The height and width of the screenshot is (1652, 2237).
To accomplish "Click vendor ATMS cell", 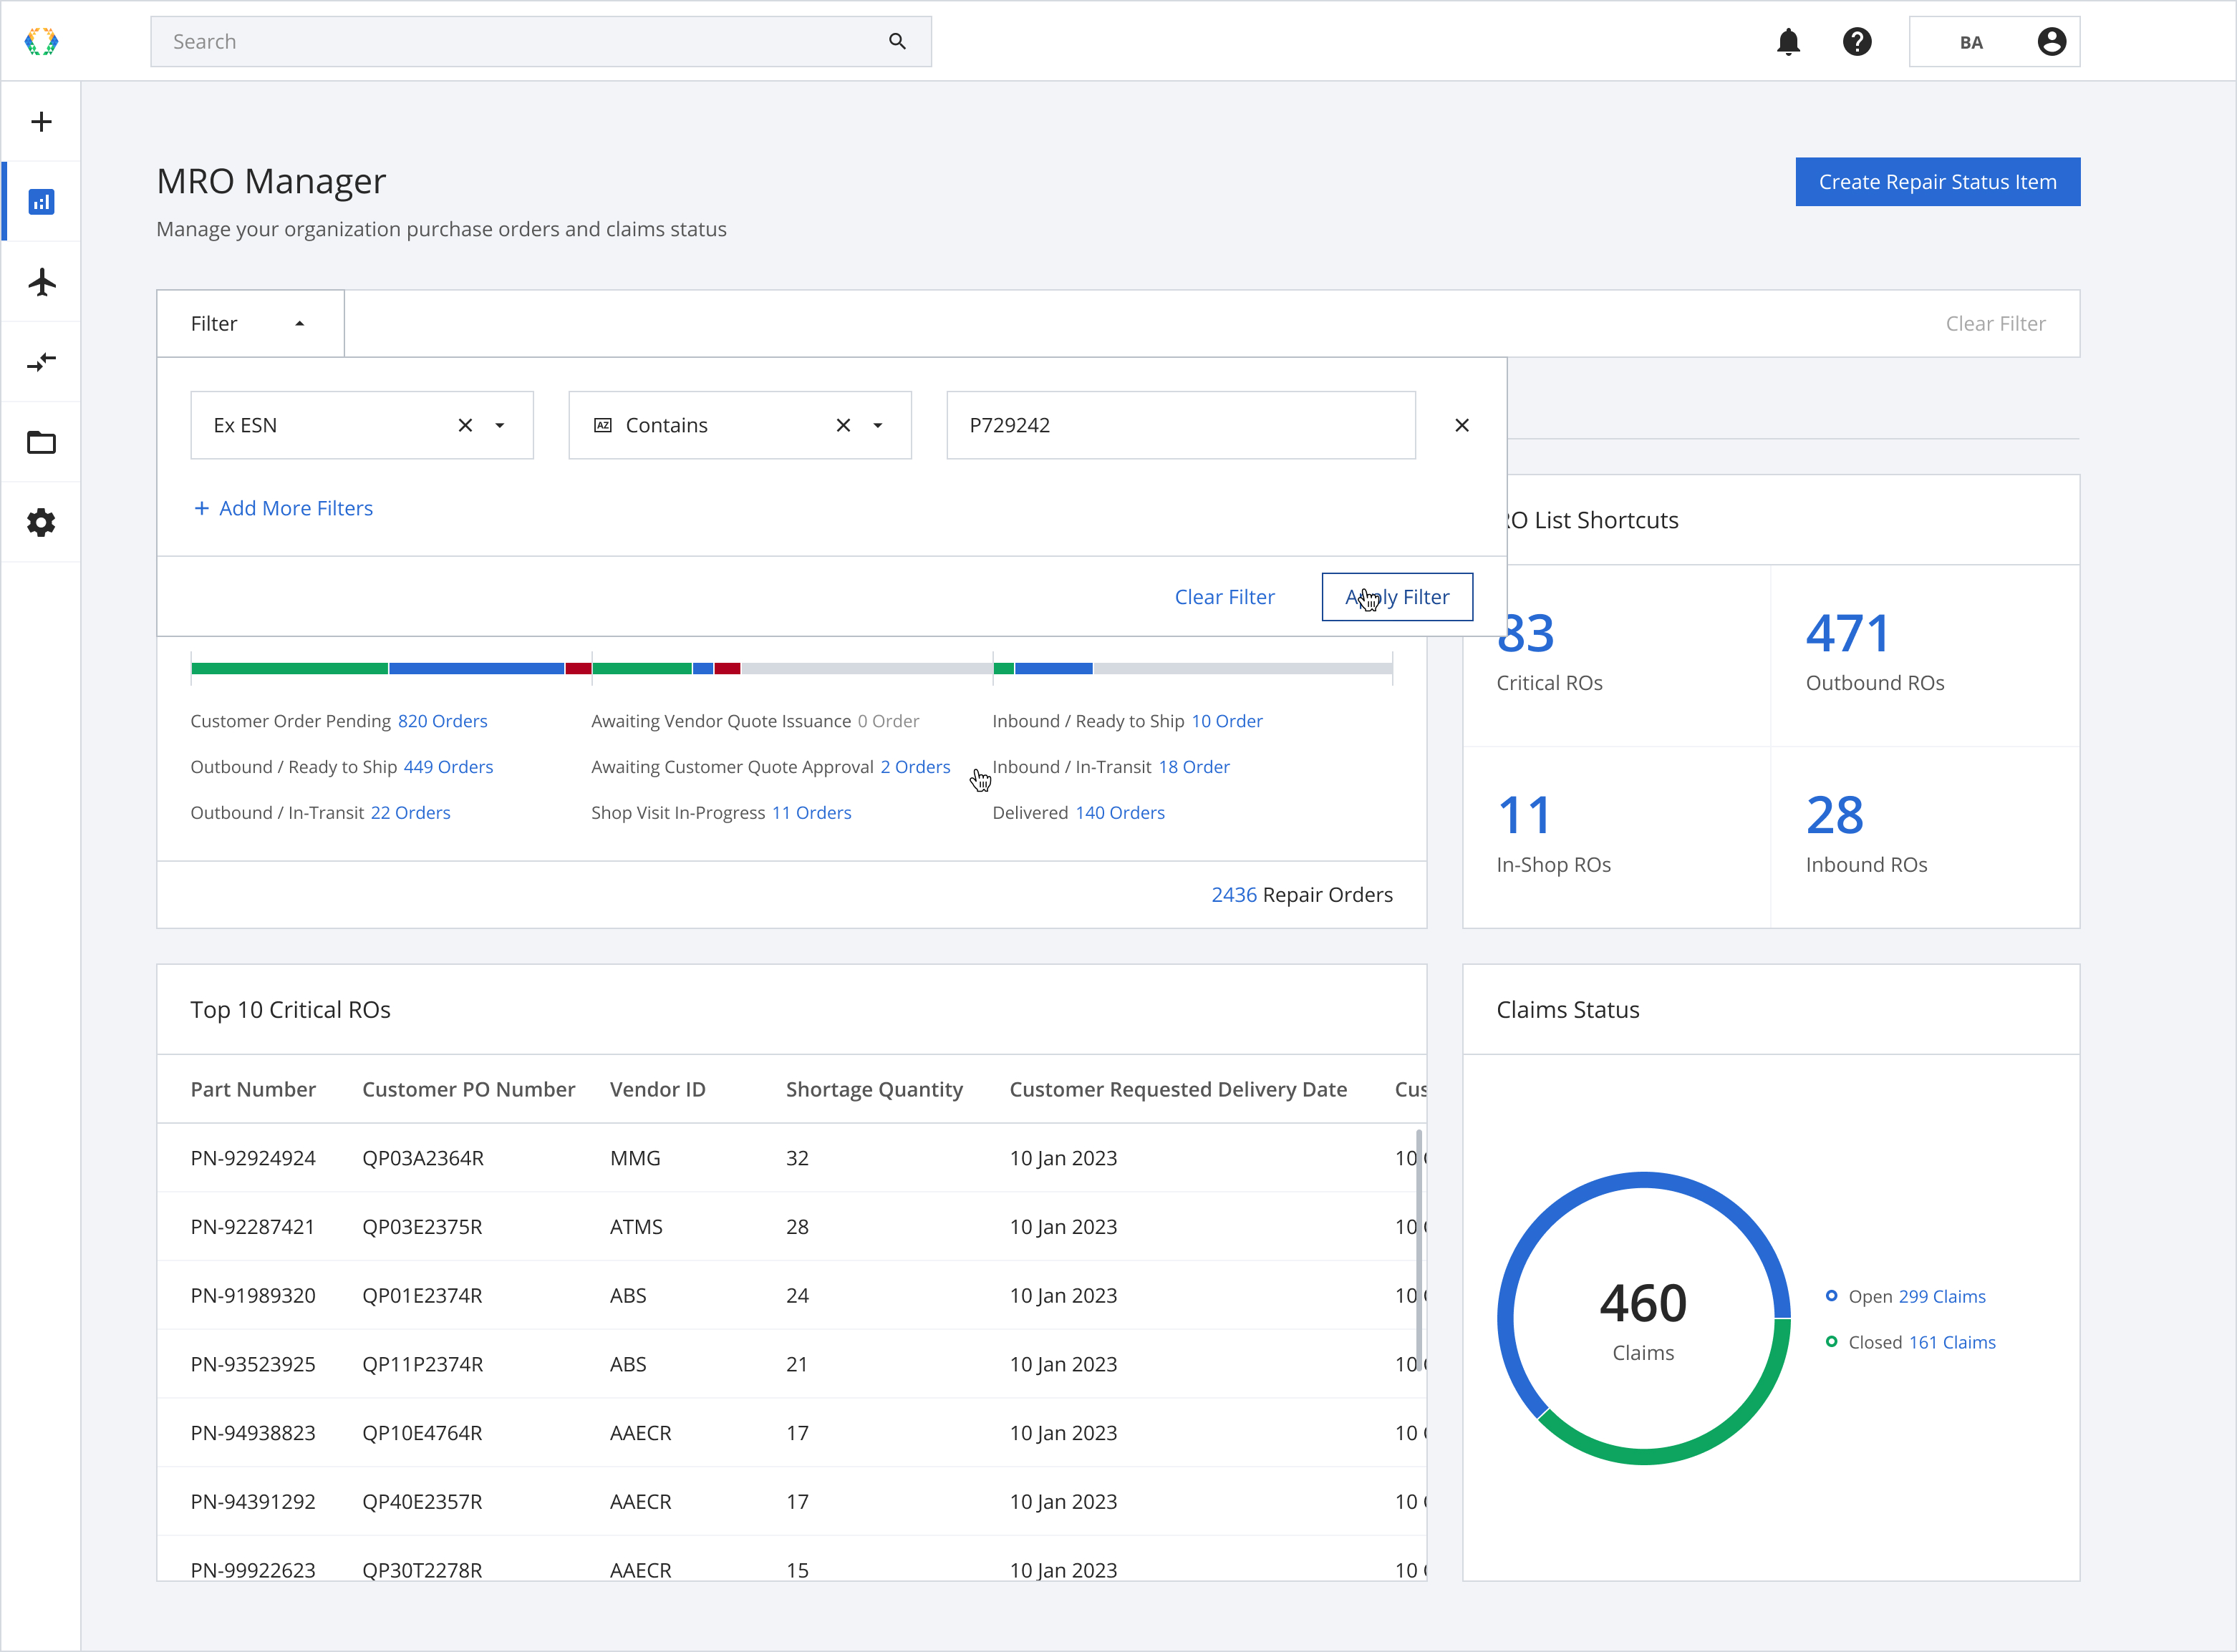I will tap(637, 1227).
